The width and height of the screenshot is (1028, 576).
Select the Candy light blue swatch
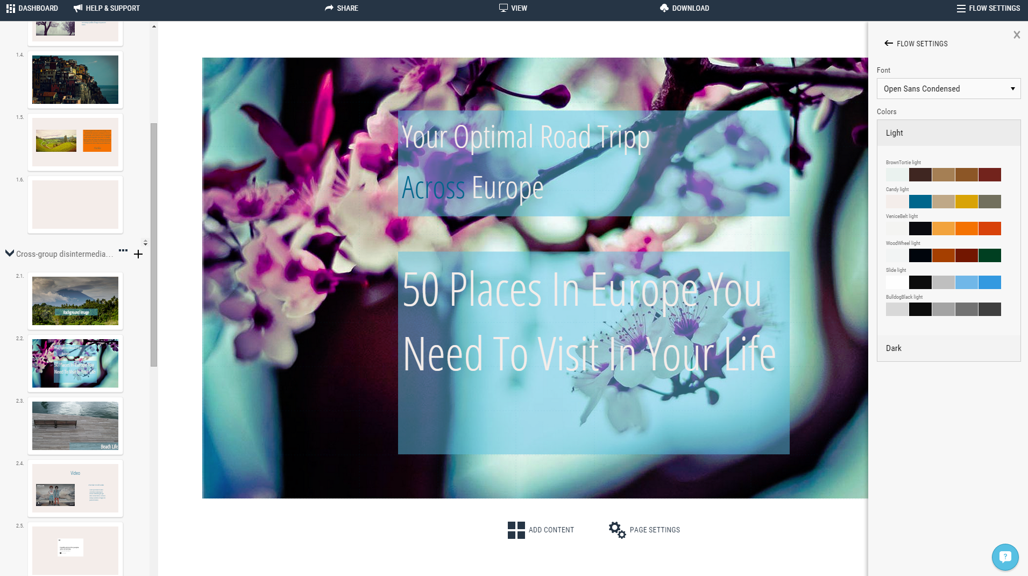pyautogui.click(x=920, y=202)
